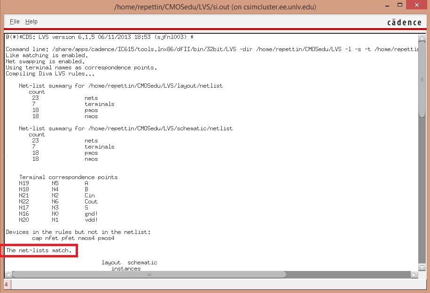Click the vertical scrollbar thumb
This screenshot has width=430, height=293.
click(x=422, y=79)
